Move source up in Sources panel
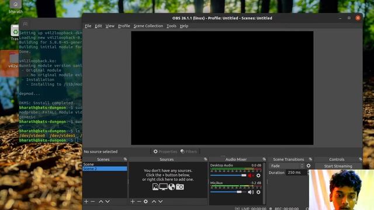Image resolution: width=374 pixels, height=210 pixels. [x=154, y=201]
